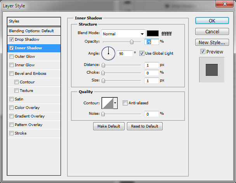Select the Stroke style item
Screen dimensions: 236x183
point(21,133)
